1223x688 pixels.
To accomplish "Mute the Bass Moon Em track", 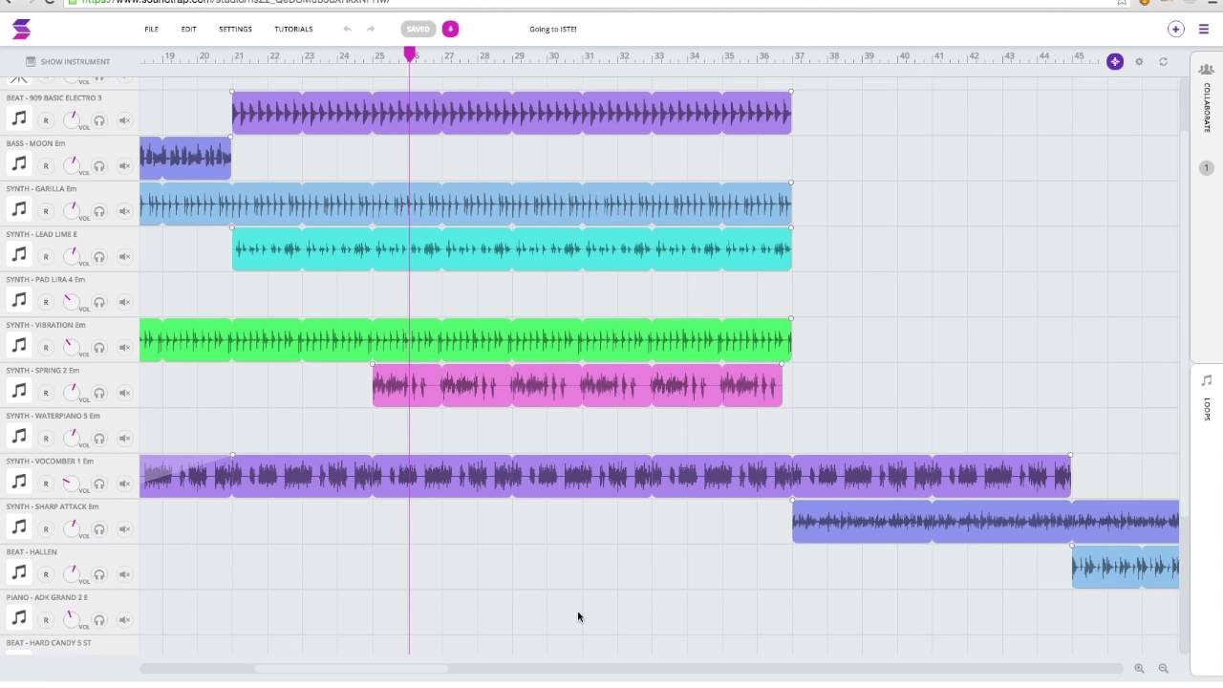I will [124, 165].
